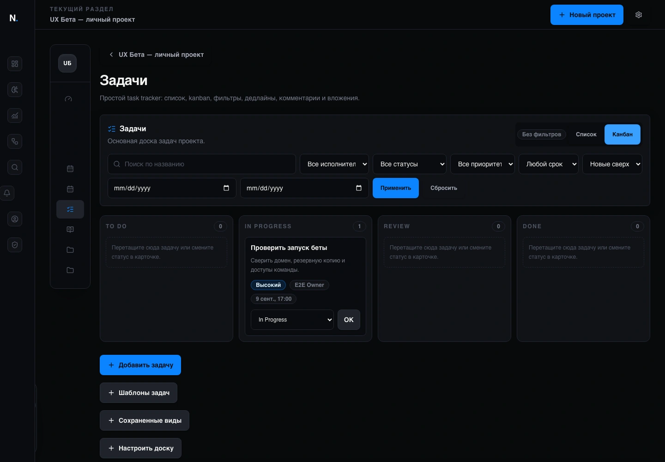Go back using the breadcrumb chevron arrow

click(111, 55)
